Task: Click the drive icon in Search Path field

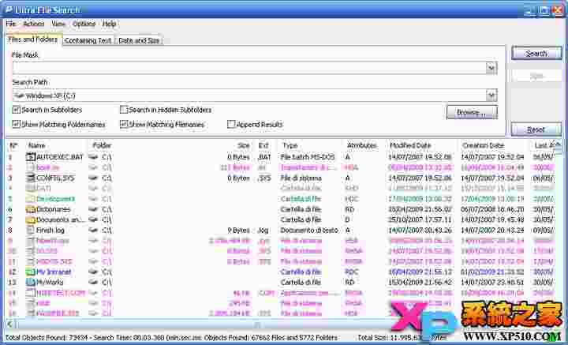Action: click(x=20, y=96)
